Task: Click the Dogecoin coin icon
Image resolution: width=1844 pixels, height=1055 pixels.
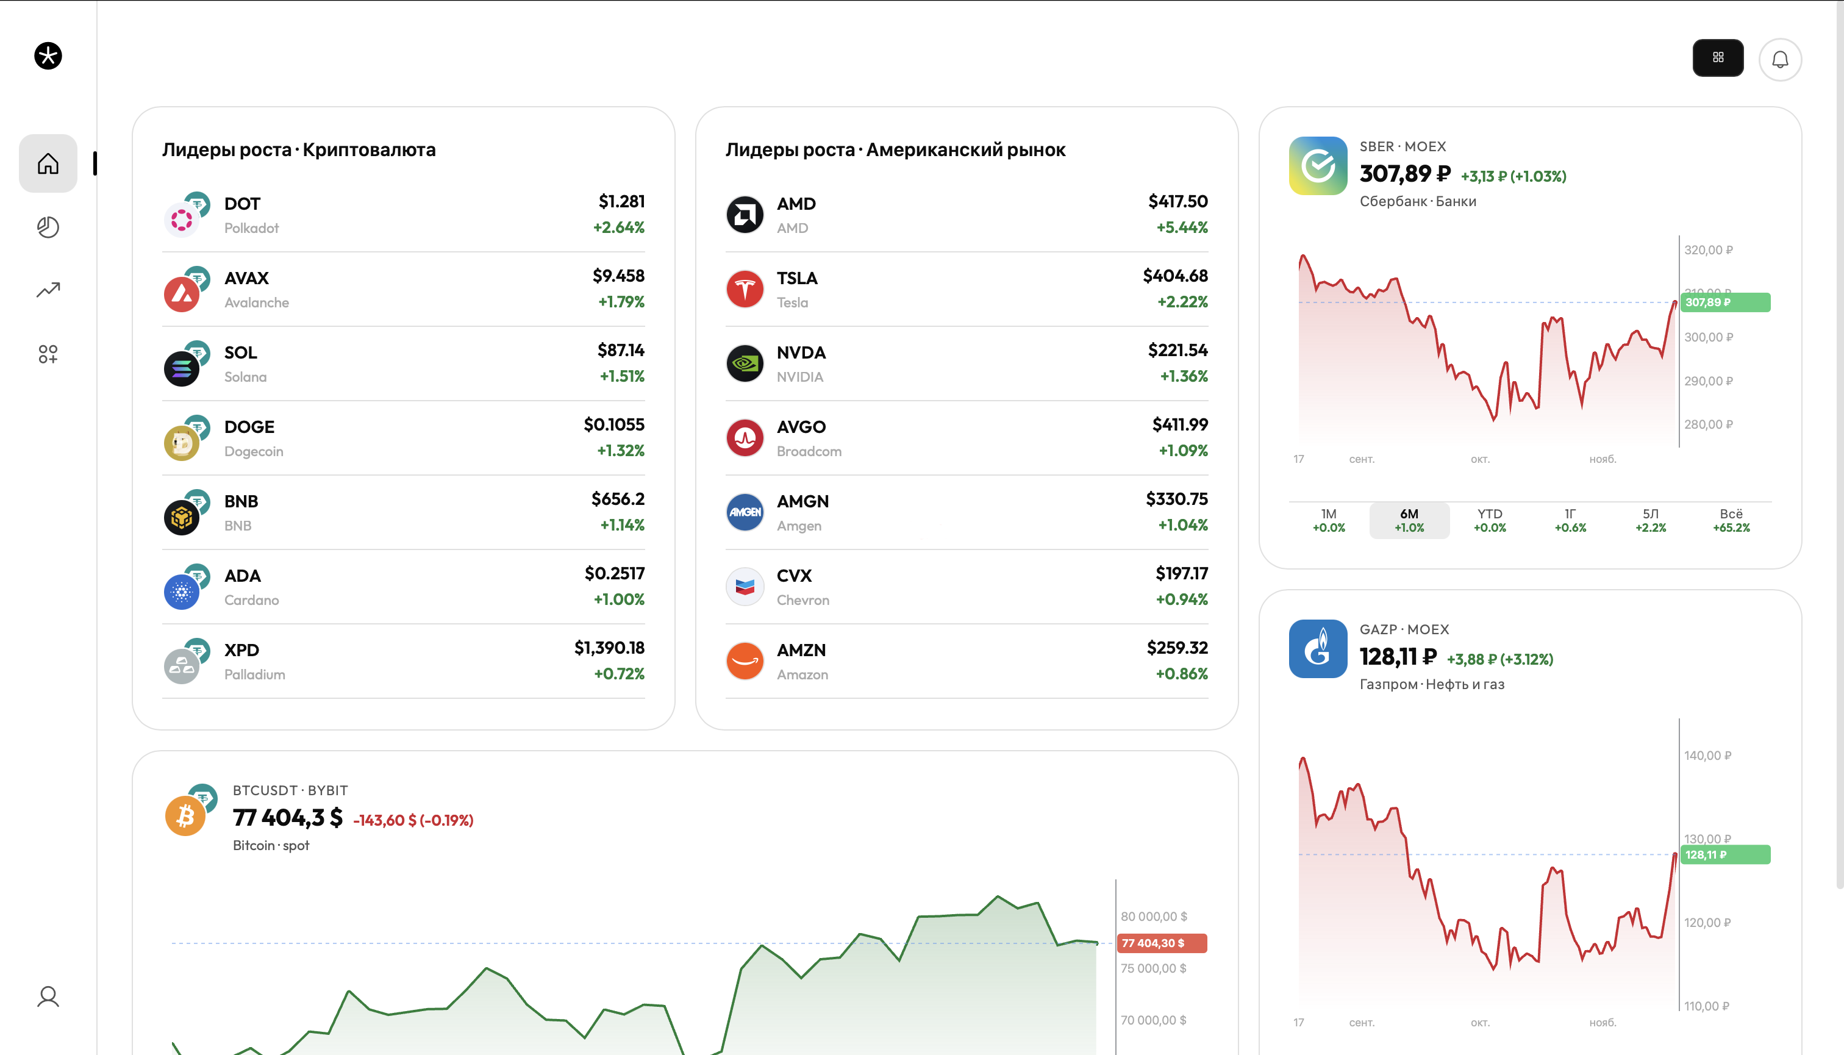Action: pos(182,443)
